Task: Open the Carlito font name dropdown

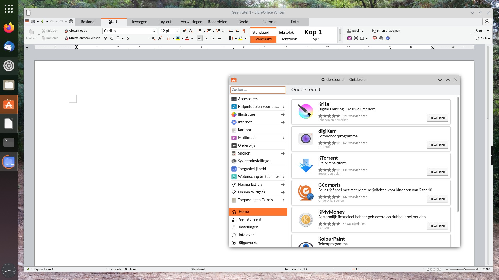Action: [154, 31]
